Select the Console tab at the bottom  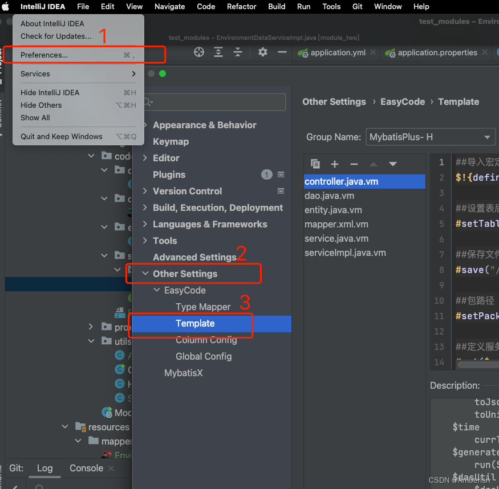tap(86, 468)
